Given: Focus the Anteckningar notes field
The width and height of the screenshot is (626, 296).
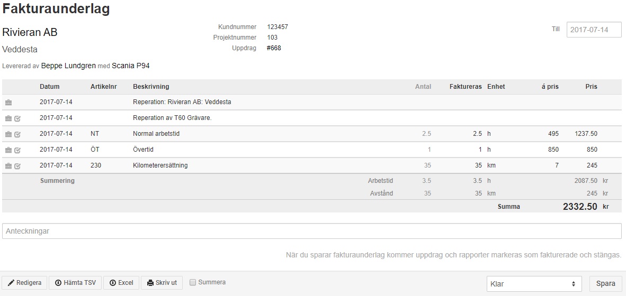Looking at the screenshot, I should (312, 231).
